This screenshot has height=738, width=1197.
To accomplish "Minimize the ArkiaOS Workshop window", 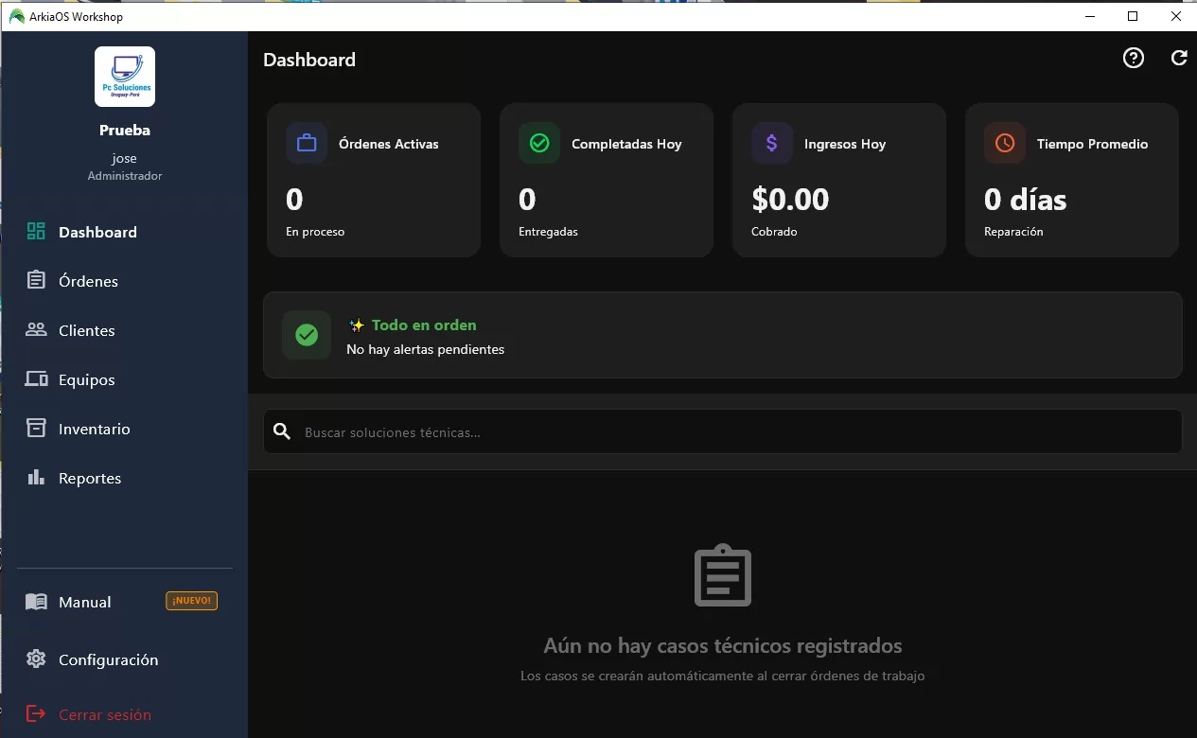I will [1090, 16].
